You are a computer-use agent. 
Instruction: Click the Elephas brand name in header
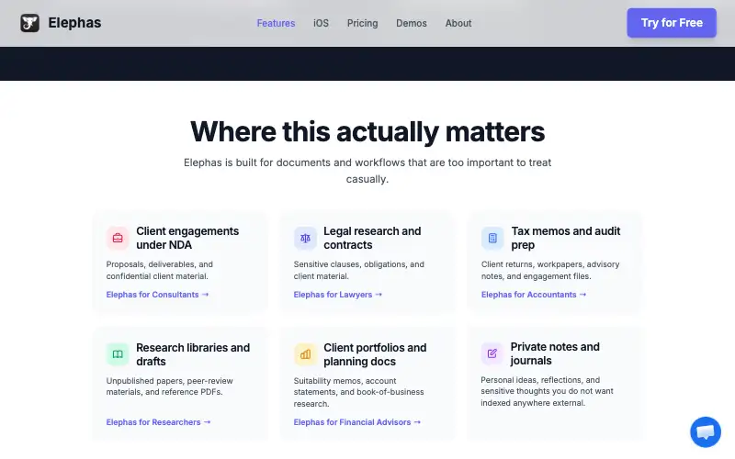(x=74, y=22)
